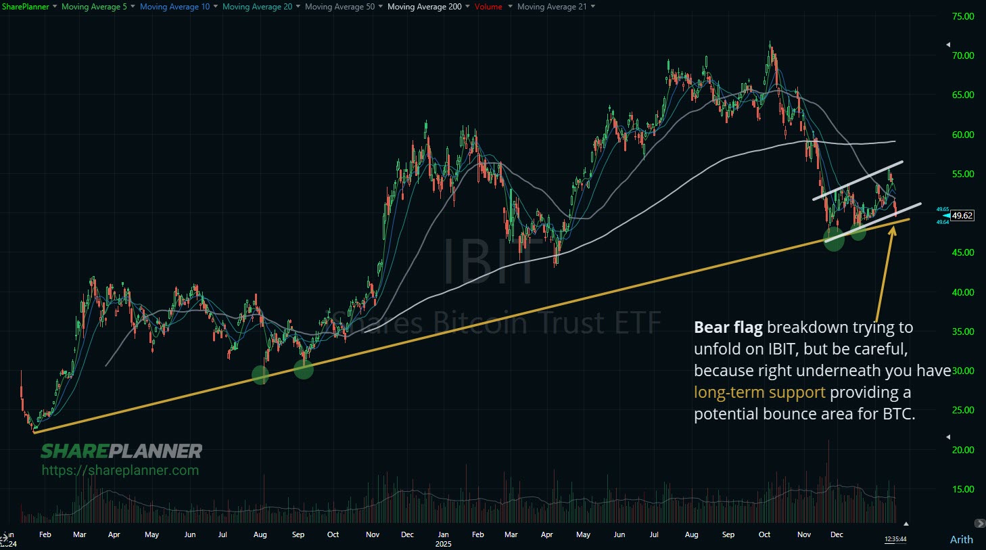Click the green circle marker at September low
986x550 pixels.
tap(304, 369)
